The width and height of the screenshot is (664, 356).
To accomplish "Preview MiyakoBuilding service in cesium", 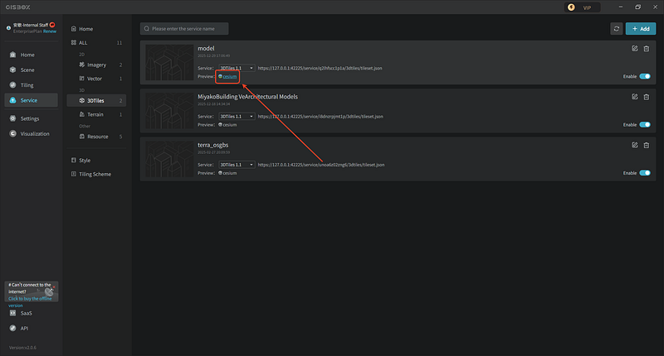I will click(x=227, y=124).
